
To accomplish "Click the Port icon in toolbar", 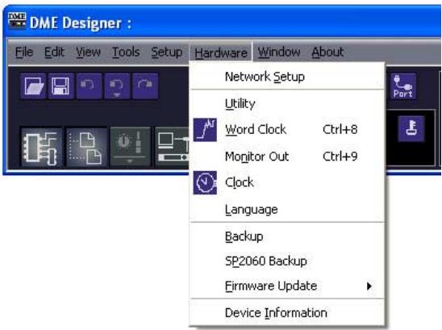I will pos(402,86).
